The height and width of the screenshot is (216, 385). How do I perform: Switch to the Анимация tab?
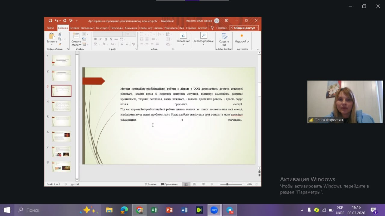131,28
